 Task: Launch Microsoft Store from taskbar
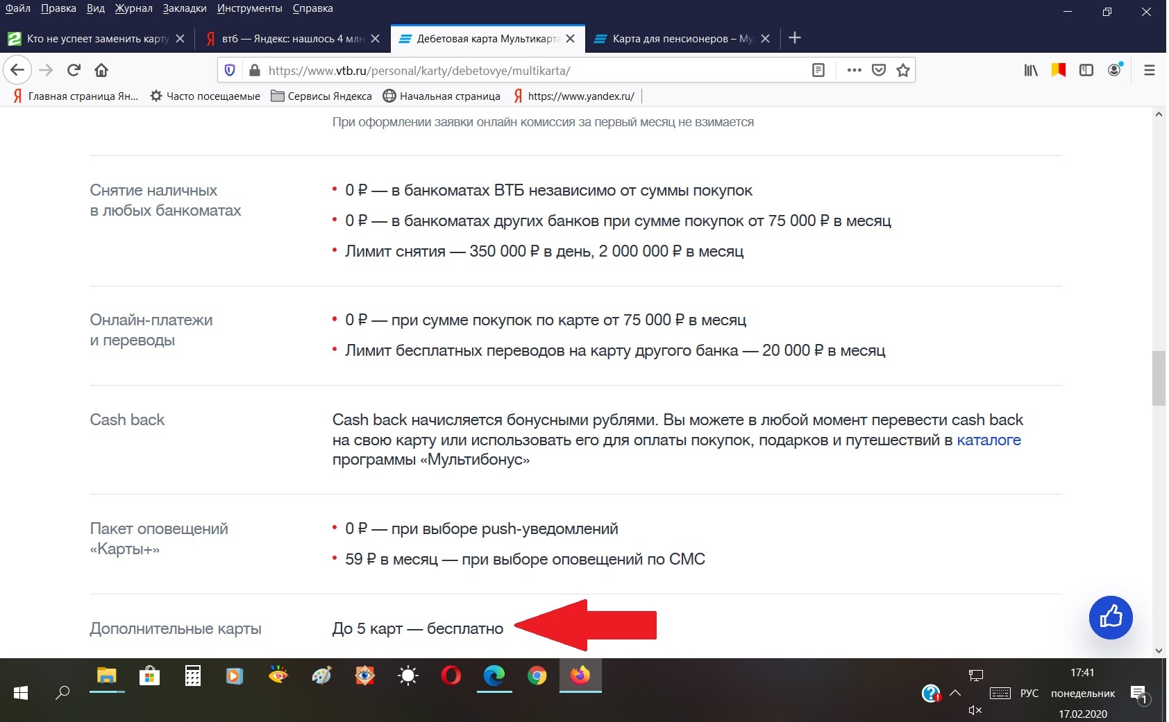(x=149, y=676)
